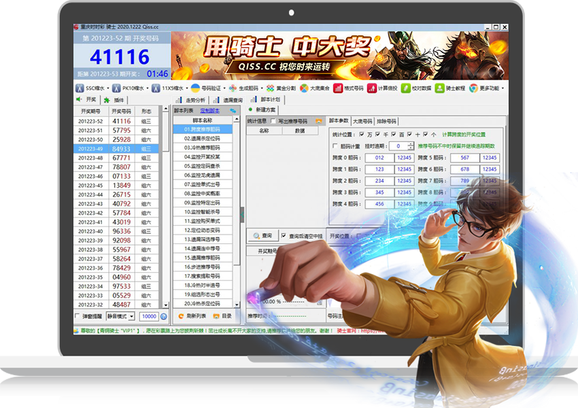The height and width of the screenshot is (408, 578).
Task: Expand dropdown arrow next to 号码验证
Action: click(x=224, y=88)
